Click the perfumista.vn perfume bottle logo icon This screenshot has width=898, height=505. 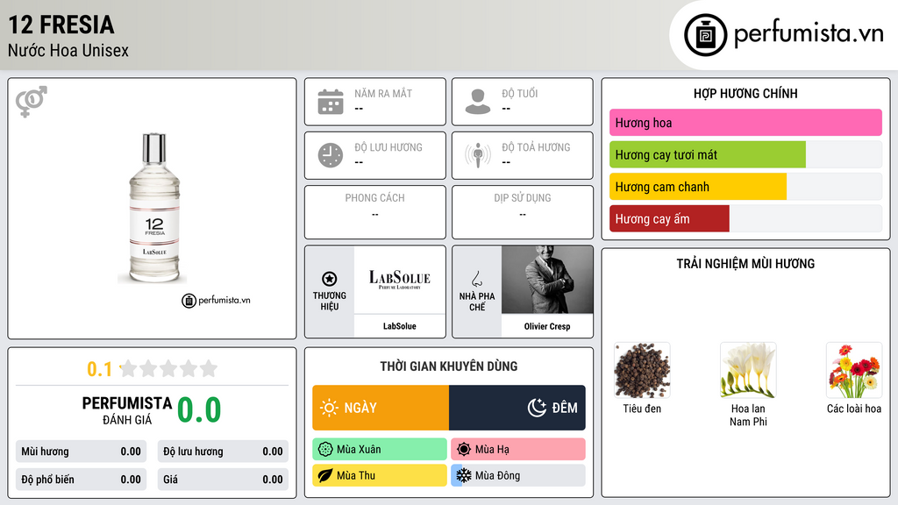point(705,35)
